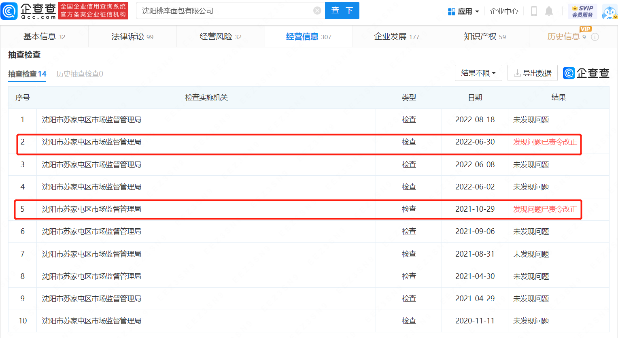618x338 pixels.
Task: Click the 查一下 search button
Action: tap(342, 11)
